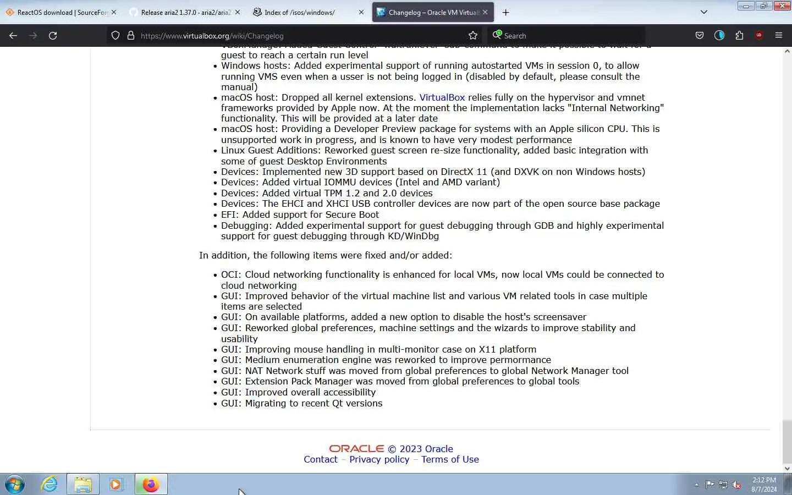792x495 pixels.
Task: Close the Index of /isos/windows/ tab
Action: point(361,12)
